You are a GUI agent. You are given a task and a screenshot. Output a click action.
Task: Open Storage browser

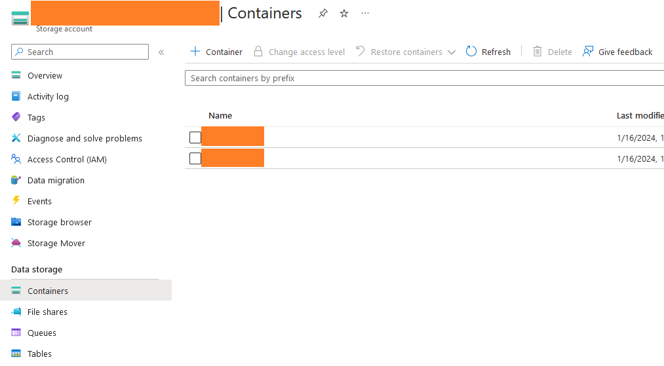(59, 223)
